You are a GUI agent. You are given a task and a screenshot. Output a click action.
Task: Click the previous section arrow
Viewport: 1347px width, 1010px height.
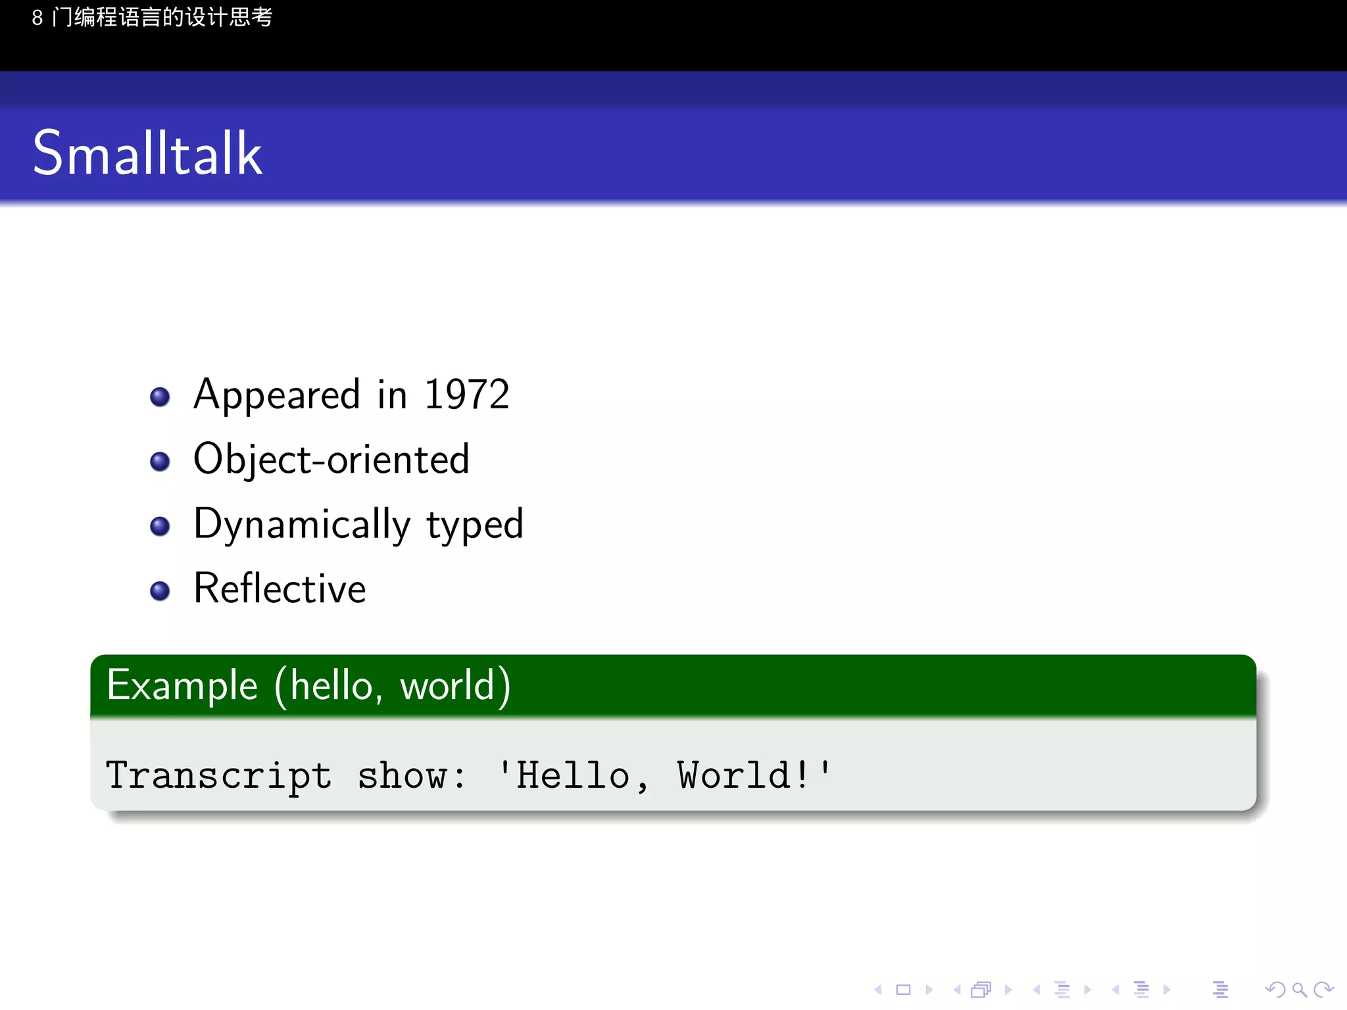[x=1115, y=990]
